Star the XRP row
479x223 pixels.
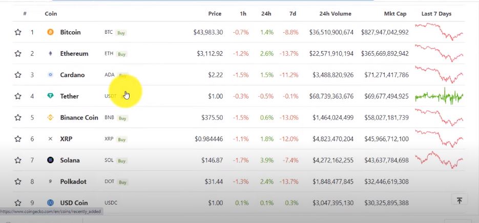(18, 139)
